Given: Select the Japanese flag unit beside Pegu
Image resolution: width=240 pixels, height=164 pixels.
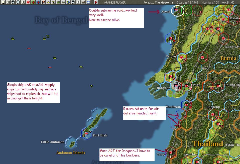Looking at the screenshot, I should click(x=187, y=86).
